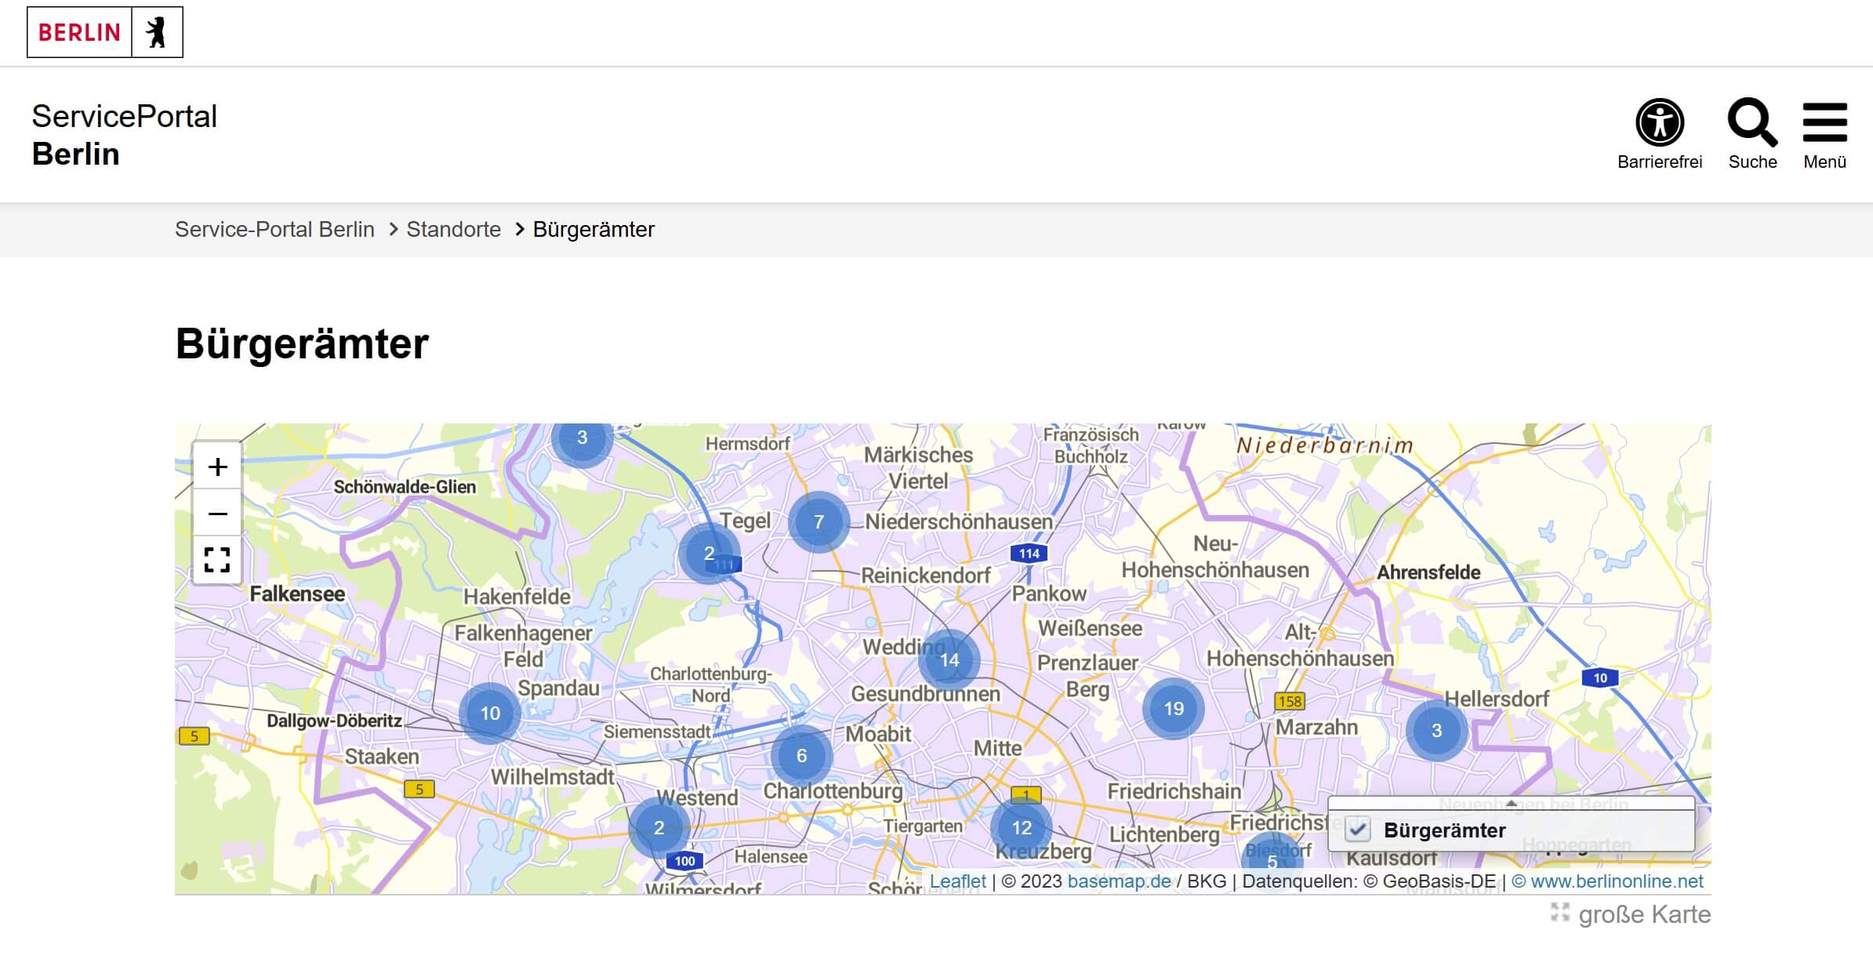
Task: Open the hamburger Menü
Action: (x=1824, y=122)
